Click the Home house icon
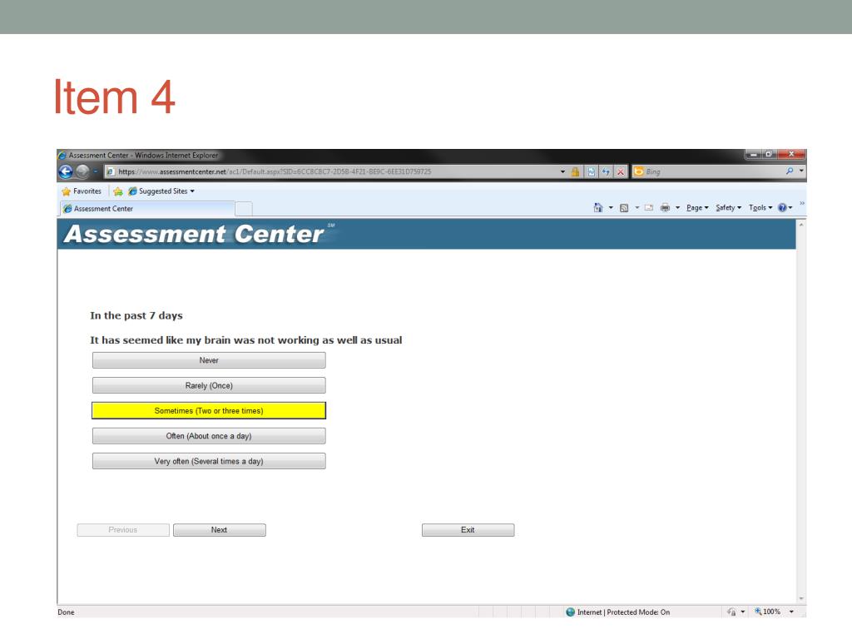Screen dimensions: 852x639 598,207
